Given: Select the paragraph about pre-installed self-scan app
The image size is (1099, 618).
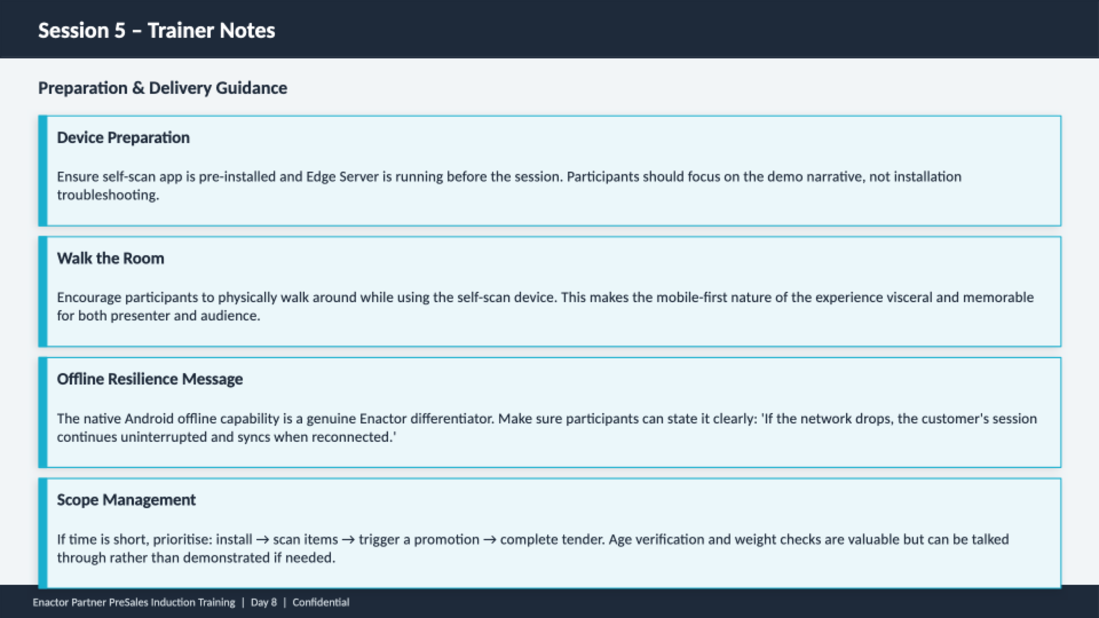Looking at the screenshot, I should point(508,185).
